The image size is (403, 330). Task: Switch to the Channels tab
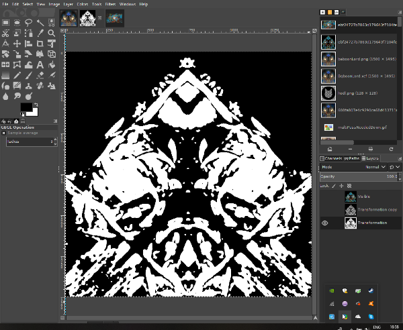pos(331,158)
